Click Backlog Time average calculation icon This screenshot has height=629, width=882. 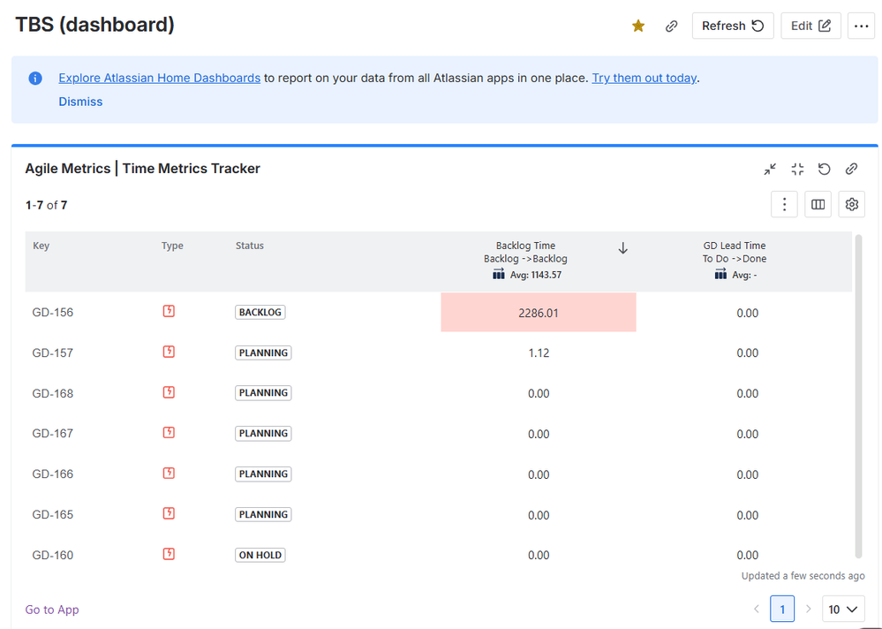[498, 274]
